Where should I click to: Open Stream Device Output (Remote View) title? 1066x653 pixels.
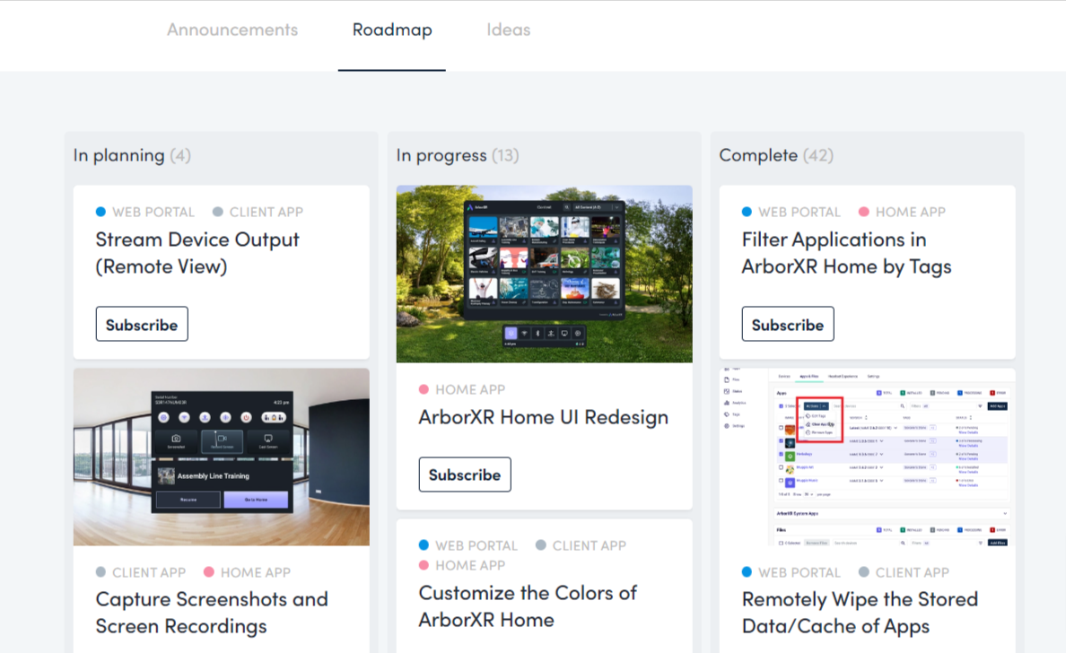[x=197, y=253]
